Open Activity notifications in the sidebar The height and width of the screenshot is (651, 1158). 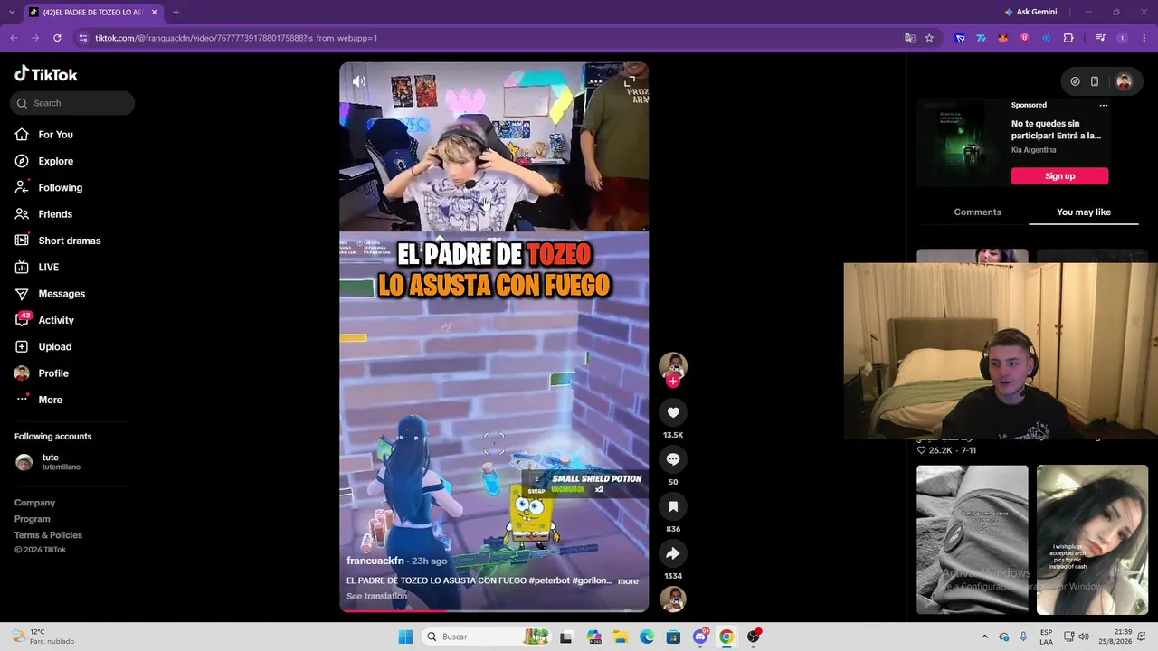pyautogui.click(x=55, y=320)
